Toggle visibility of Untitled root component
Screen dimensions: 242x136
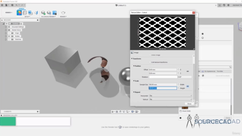pyautogui.click(x=7, y=23)
